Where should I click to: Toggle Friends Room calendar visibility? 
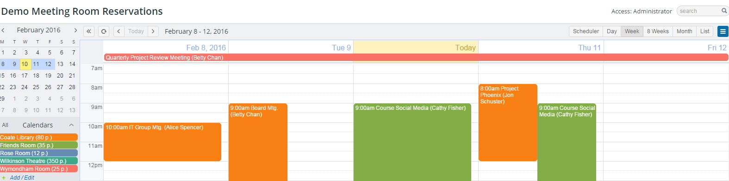pyautogui.click(x=39, y=145)
